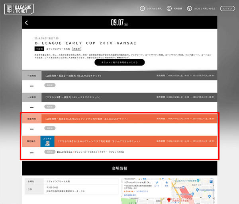The height and width of the screenshot is (204, 239).
Task: Open 【店頭発券・配送】B.LEAGUEファンクラブ先行販売 header
Action: click(129, 119)
